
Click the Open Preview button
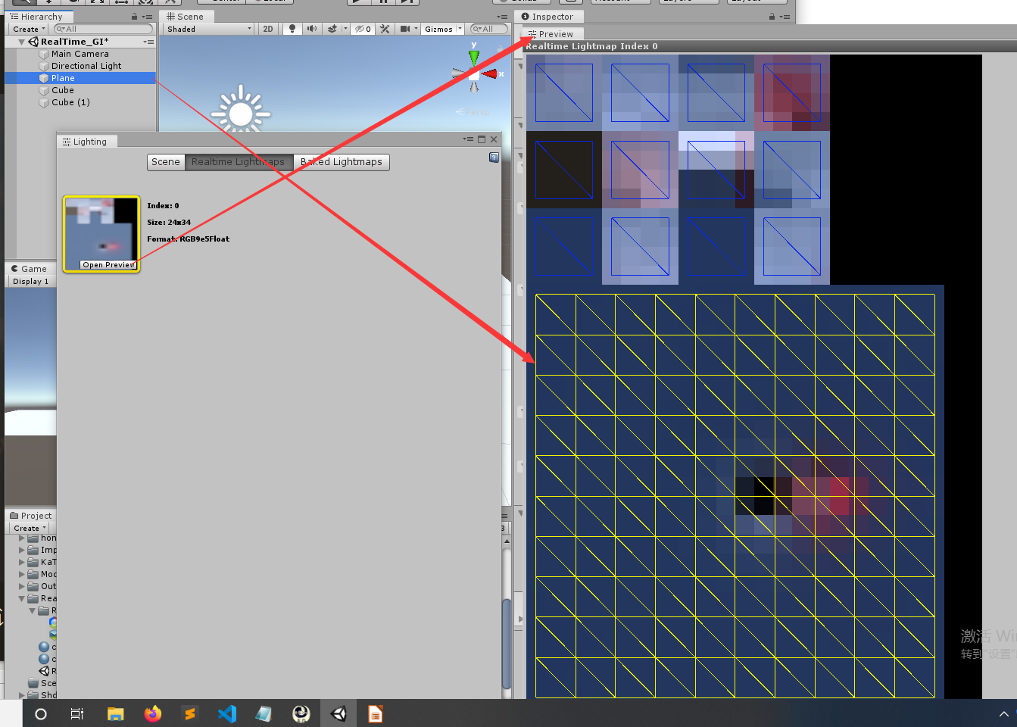tap(108, 265)
